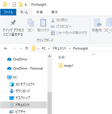Open the recent locations dropdown chevron
Screen dimensions: 112x114
pyautogui.click(x=21, y=48)
